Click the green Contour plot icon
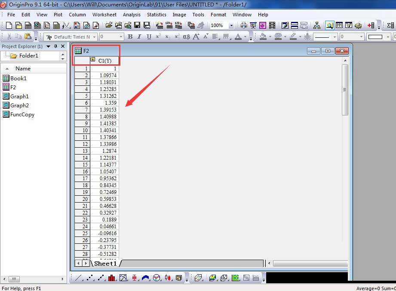The image size is (396, 291). tap(235, 278)
